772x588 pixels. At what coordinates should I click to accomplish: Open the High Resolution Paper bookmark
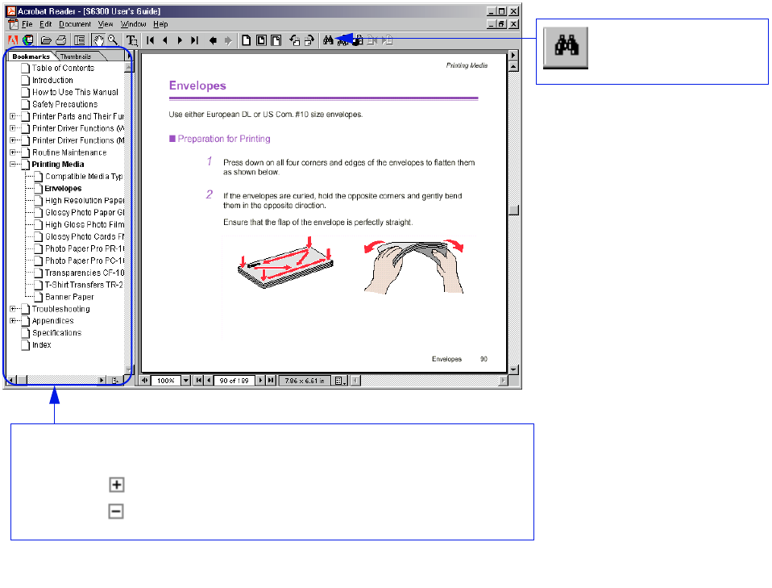tap(83, 201)
